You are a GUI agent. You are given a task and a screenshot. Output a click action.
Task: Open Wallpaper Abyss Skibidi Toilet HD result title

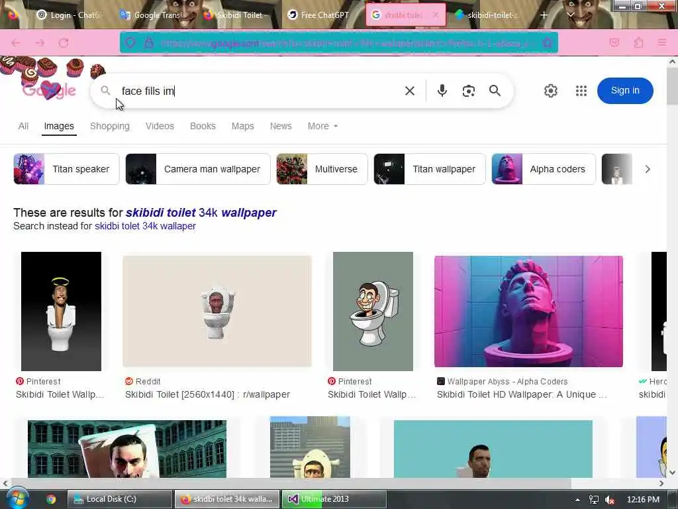pyautogui.click(x=522, y=394)
